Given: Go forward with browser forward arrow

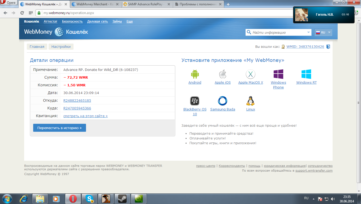Looking at the screenshot, I should 14,13.
